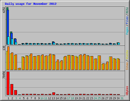Image resolution: width=130 pixels, height=101 pixels.
Task: Click green day '25' on the x-axis
Action: tap(99, 98)
